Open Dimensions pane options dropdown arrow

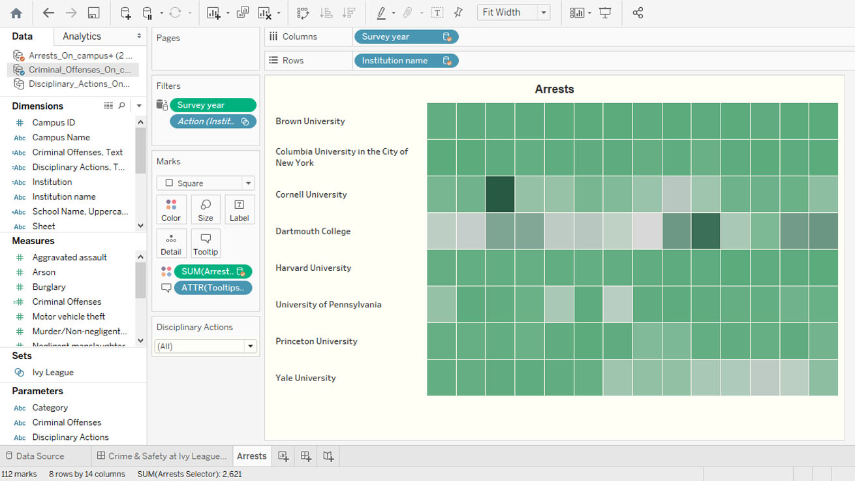point(139,106)
